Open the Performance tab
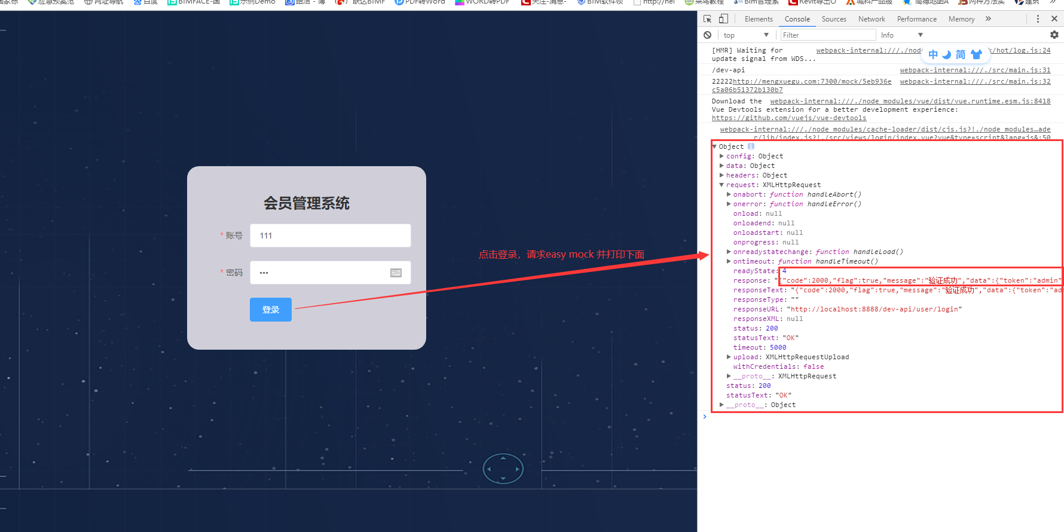 (x=916, y=19)
